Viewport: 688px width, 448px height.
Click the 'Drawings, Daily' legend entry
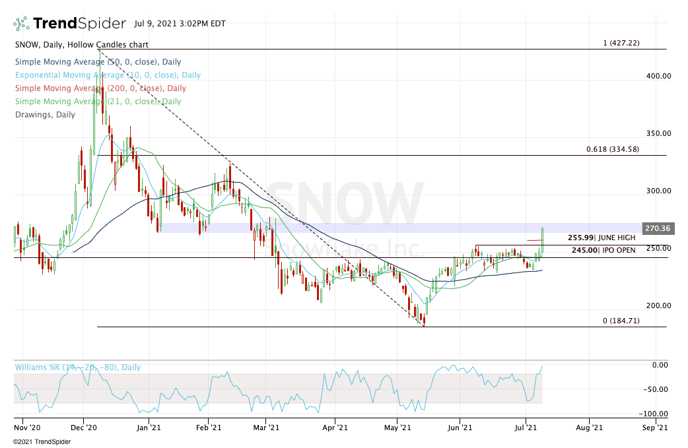(x=45, y=114)
